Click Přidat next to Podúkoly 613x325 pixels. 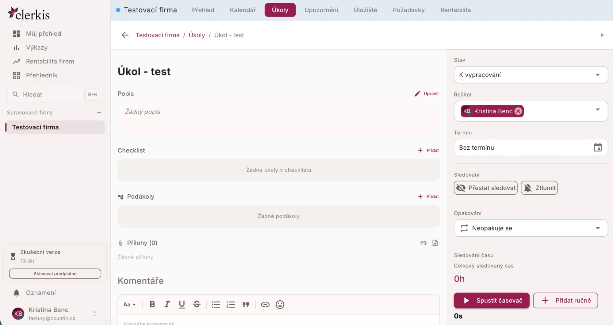click(428, 196)
